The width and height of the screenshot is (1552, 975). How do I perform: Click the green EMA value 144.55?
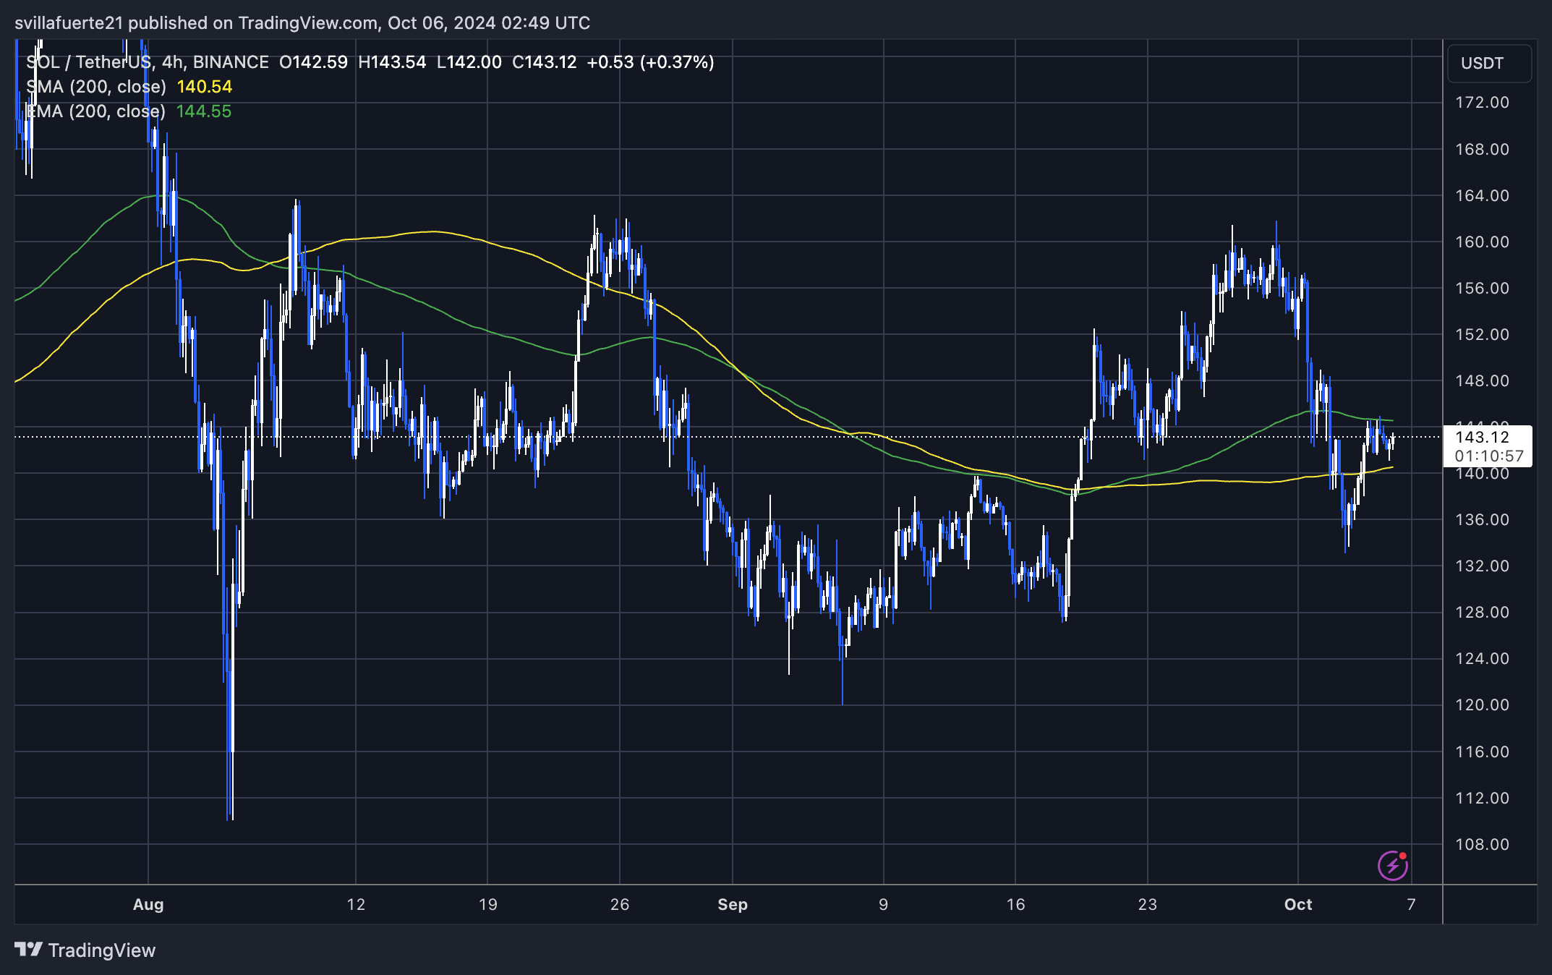(x=204, y=111)
